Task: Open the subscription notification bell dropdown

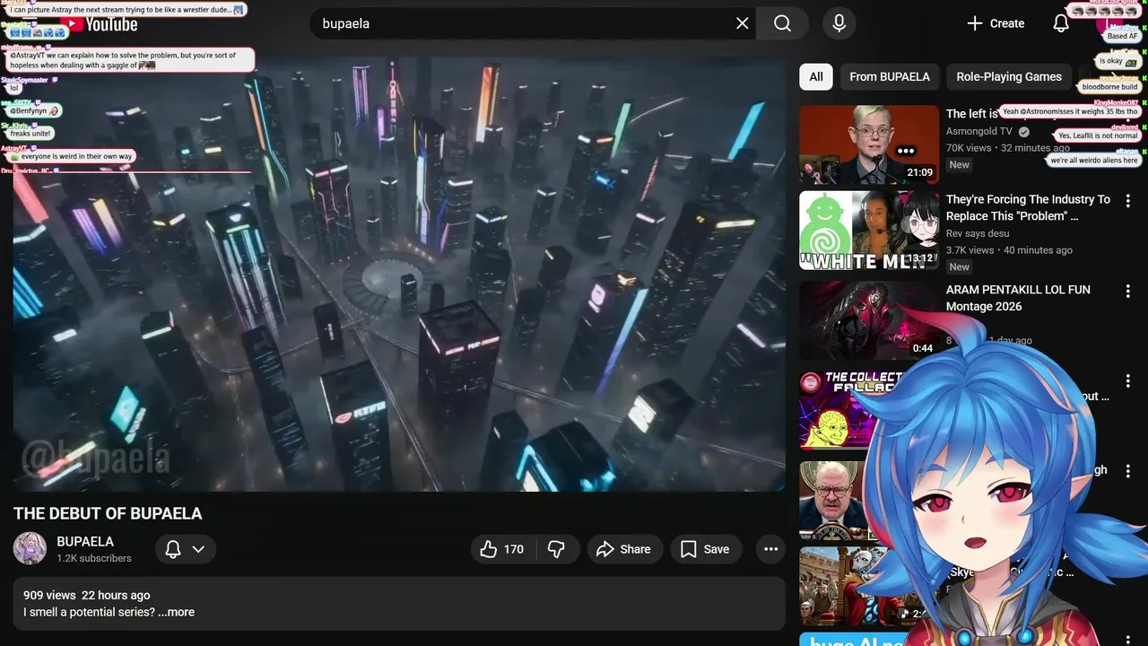Action: [x=186, y=549]
